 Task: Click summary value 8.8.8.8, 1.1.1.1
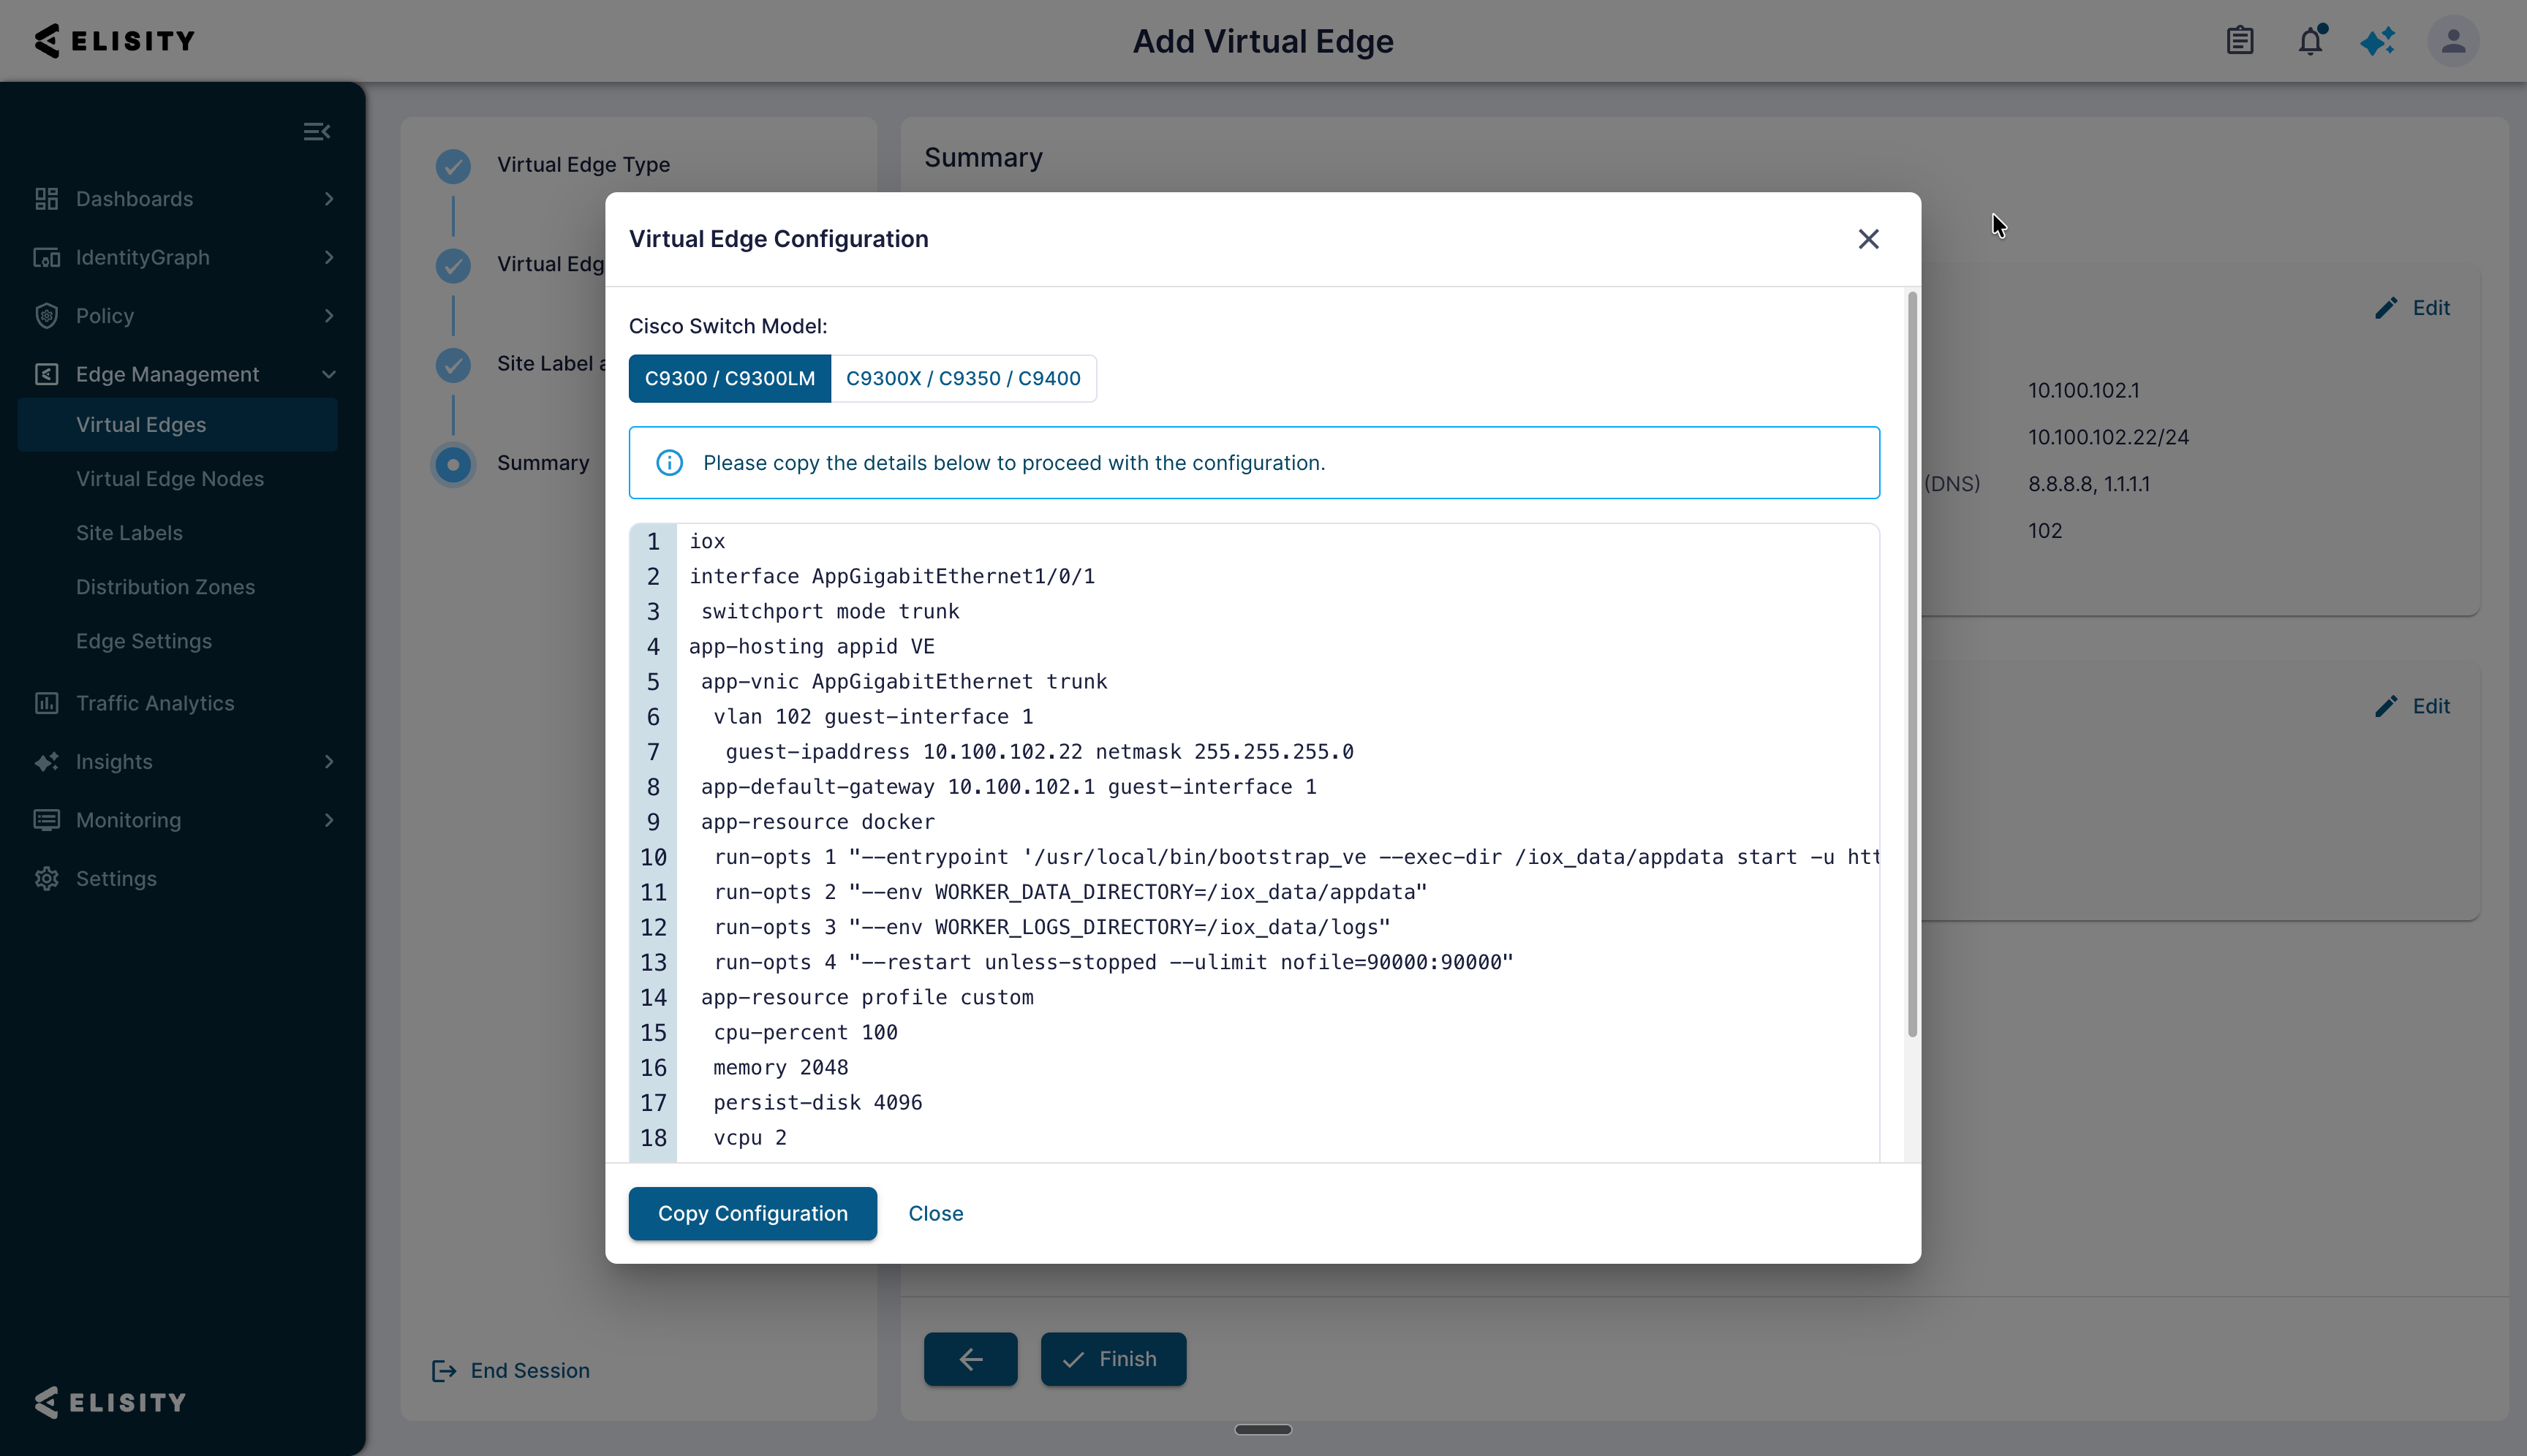tap(2089, 484)
